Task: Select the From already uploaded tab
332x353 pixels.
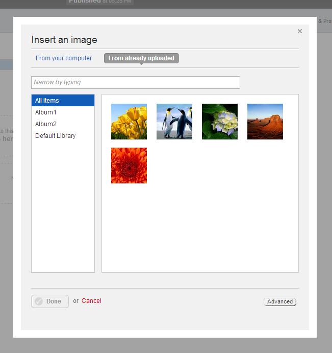Action: (x=141, y=58)
